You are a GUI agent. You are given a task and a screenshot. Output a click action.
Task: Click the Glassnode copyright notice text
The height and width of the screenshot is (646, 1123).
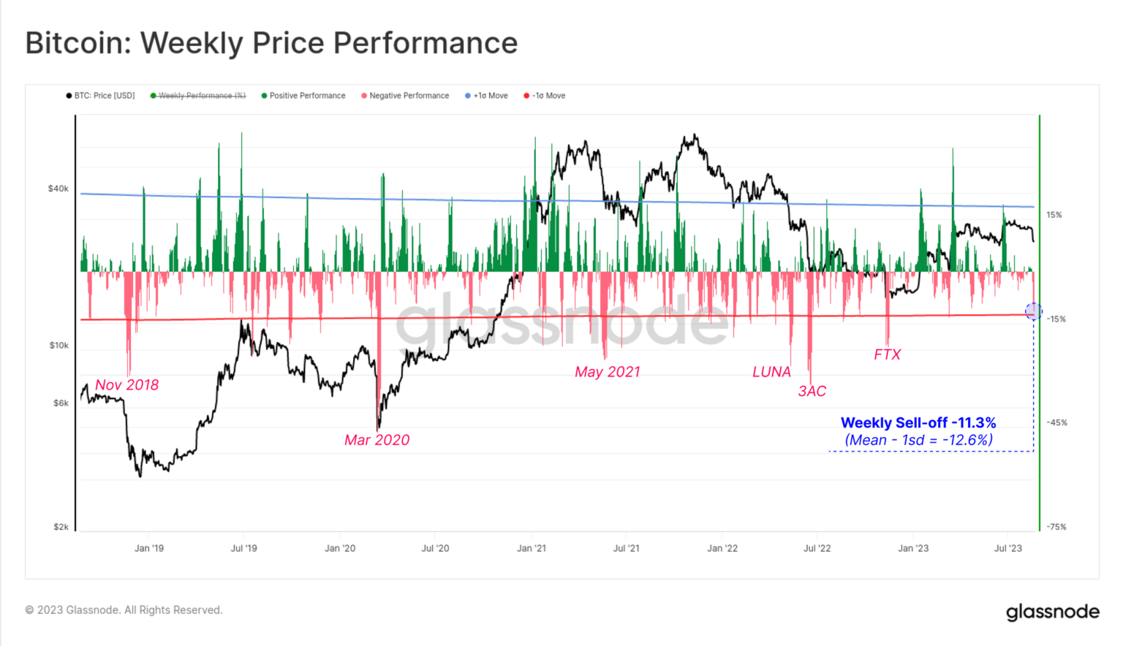point(124,610)
